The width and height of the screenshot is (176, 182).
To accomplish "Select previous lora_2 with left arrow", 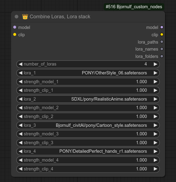I will pos(20,99).
